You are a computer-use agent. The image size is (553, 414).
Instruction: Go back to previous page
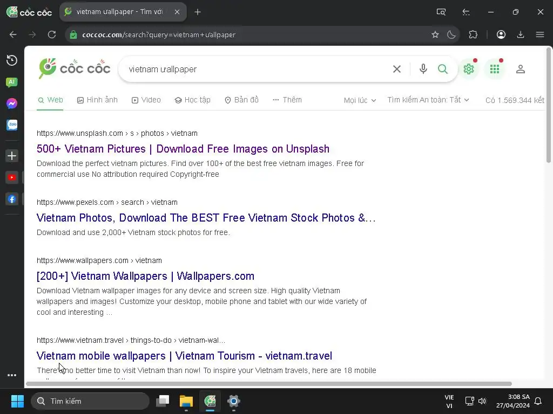(x=13, y=34)
